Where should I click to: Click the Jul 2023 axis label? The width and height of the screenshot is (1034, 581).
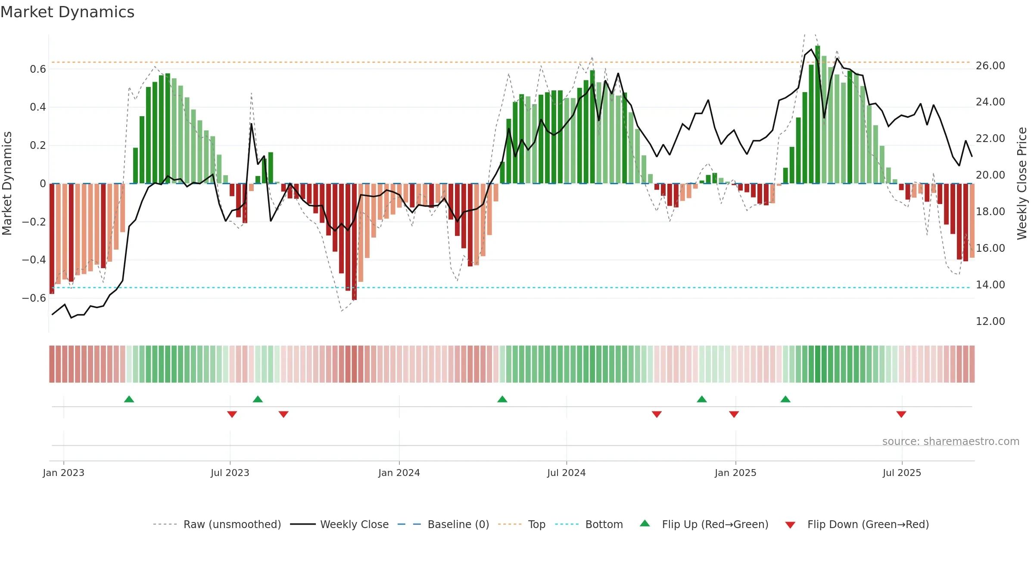pyautogui.click(x=230, y=473)
